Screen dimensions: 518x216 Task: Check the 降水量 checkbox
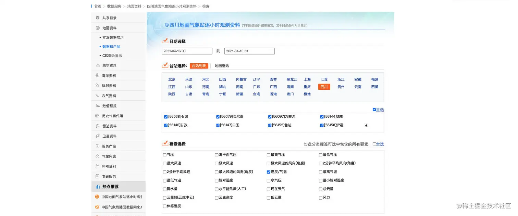[164, 189]
